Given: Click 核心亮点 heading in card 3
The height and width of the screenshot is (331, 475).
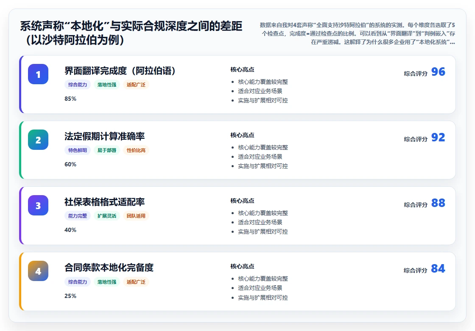Looking at the screenshot, I should (x=242, y=201).
